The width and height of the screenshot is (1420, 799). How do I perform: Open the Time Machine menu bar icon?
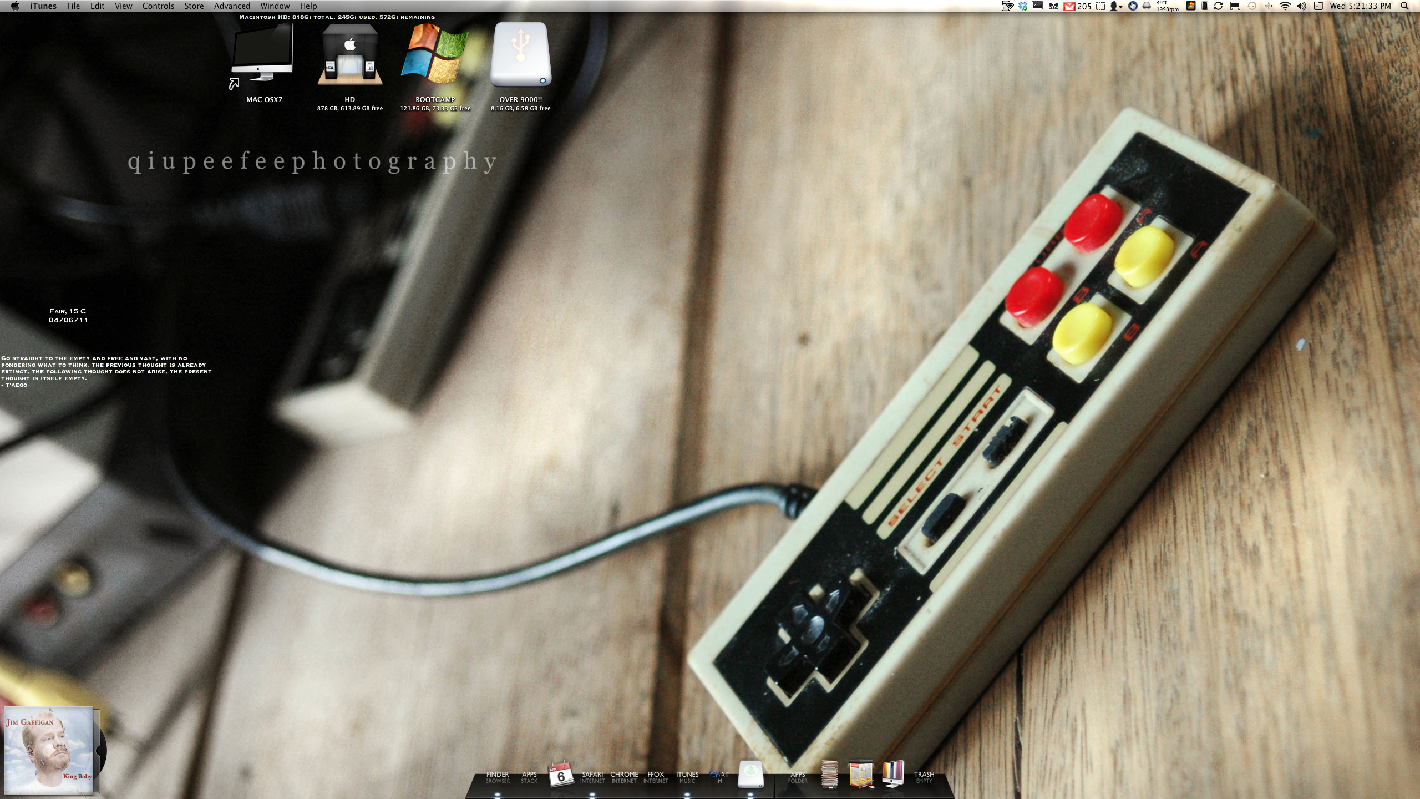pyautogui.click(x=1252, y=6)
